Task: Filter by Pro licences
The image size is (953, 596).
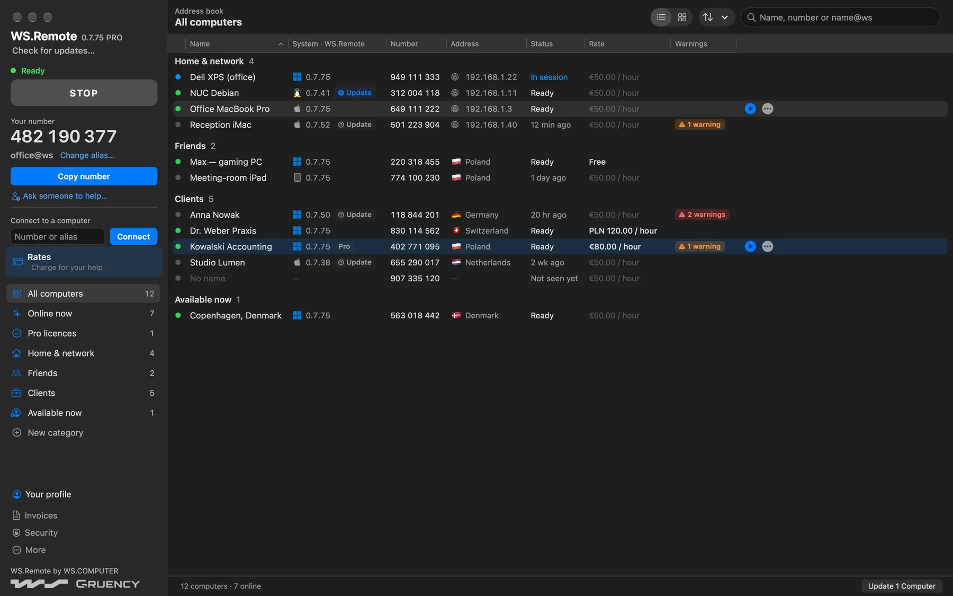Action: click(83, 333)
